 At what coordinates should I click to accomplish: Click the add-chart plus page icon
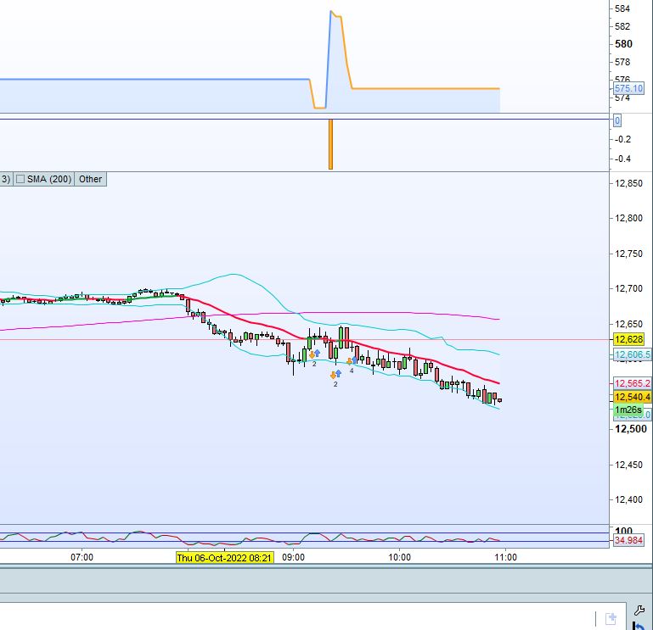(611, 618)
